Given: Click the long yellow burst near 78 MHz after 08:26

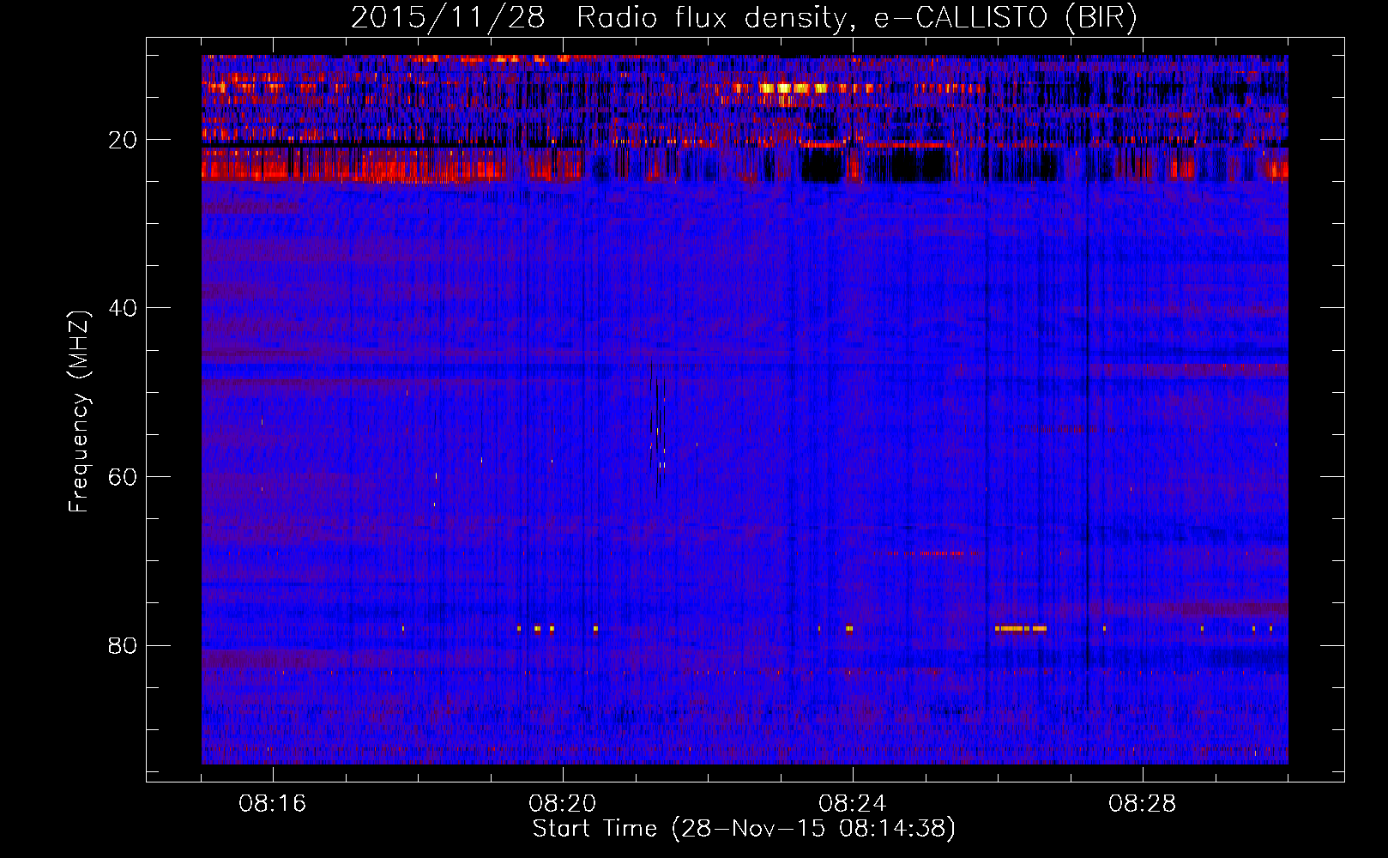Looking at the screenshot, I should pyautogui.click(x=1021, y=629).
